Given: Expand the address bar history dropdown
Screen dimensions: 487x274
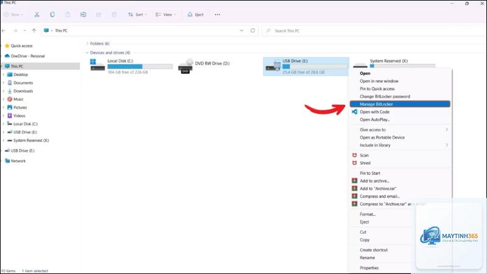Looking at the screenshot, I should (242, 30).
